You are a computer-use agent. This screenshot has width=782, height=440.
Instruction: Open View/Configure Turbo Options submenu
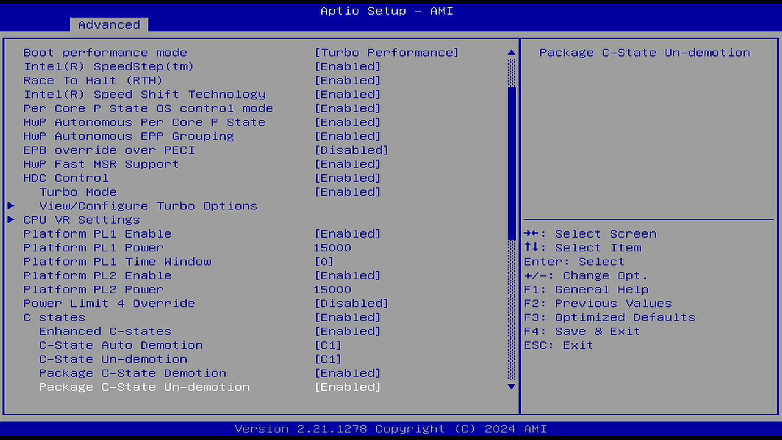point(148,206)
